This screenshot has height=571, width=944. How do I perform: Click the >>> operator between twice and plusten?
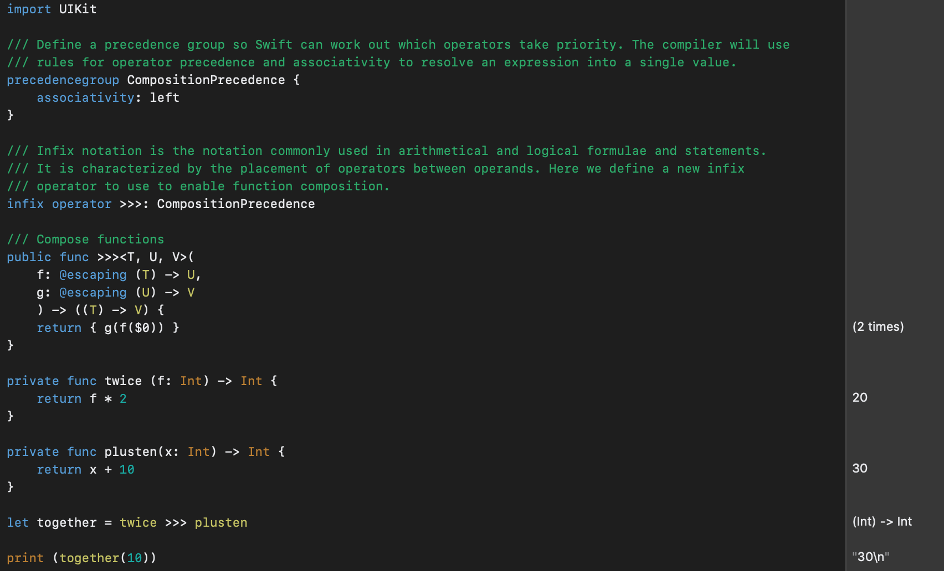click(176, 523)
